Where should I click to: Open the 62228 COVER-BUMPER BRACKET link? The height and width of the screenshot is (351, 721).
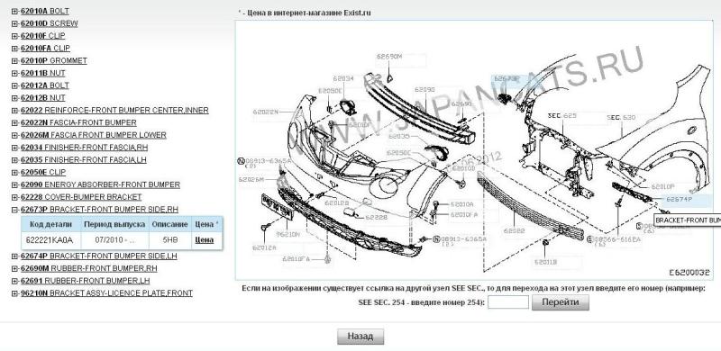tap(81, 197)
